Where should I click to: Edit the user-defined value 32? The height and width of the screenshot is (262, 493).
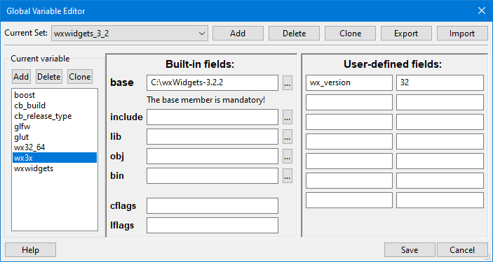pyautogui.click(x=440, y=82)
